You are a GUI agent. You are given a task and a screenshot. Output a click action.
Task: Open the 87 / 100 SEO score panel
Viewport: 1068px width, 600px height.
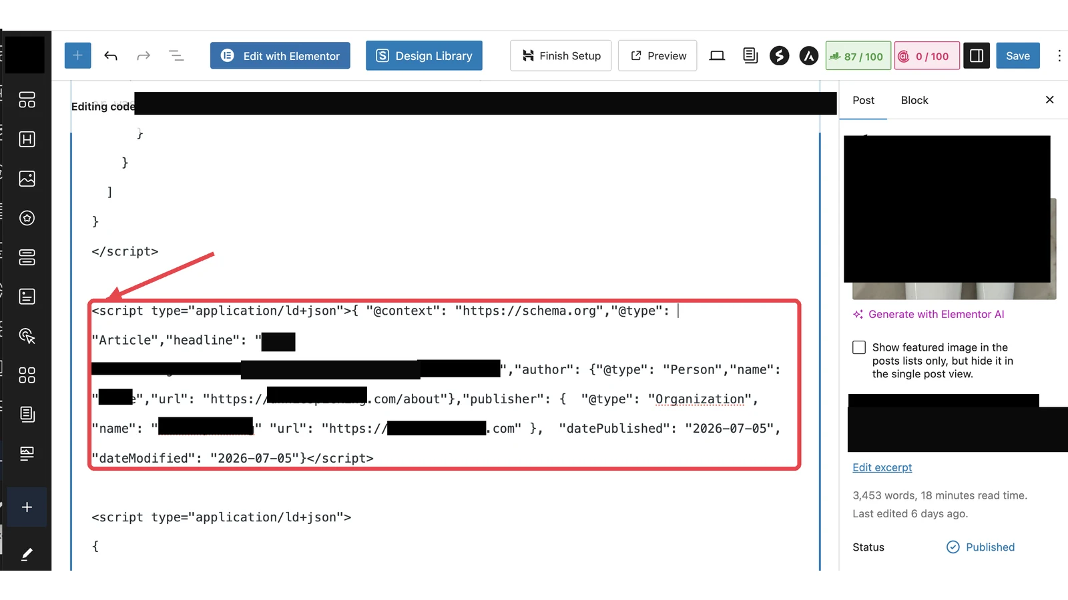pyautogui.click(x=858, y=56)
